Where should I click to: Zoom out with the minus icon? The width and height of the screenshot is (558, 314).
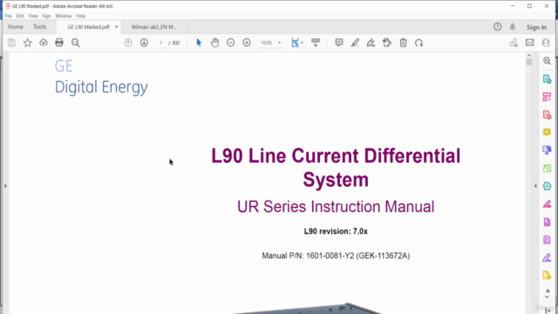(x=230, y=43)
